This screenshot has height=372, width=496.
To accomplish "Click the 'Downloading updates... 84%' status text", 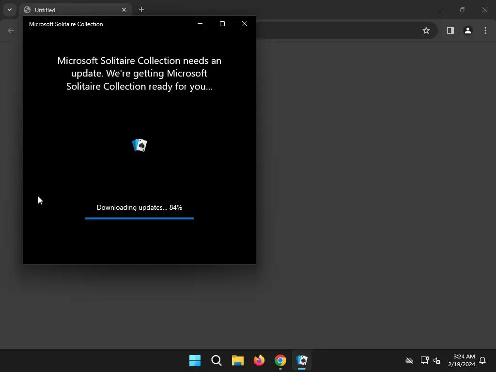I will [x=139, y=207].
